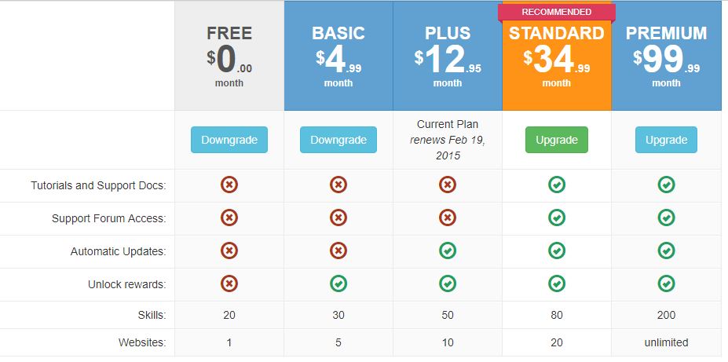Upgrade to the Premium plan
This screenshot has width=728, height=362.
click(x=666, y=140)
